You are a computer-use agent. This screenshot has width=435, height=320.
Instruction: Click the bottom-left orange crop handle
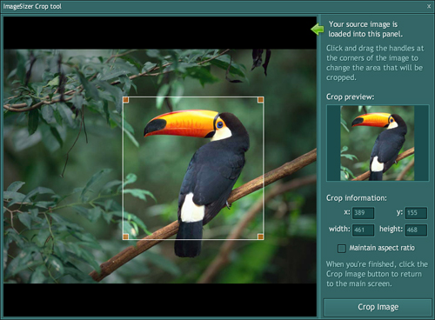(x=126, y=237)
